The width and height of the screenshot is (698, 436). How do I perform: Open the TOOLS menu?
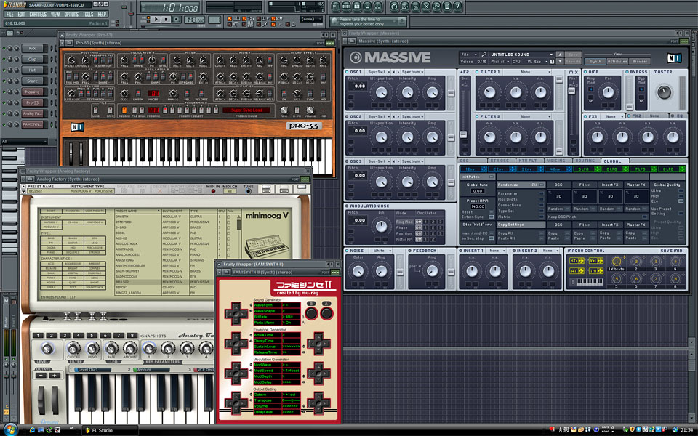coord(88,15)
